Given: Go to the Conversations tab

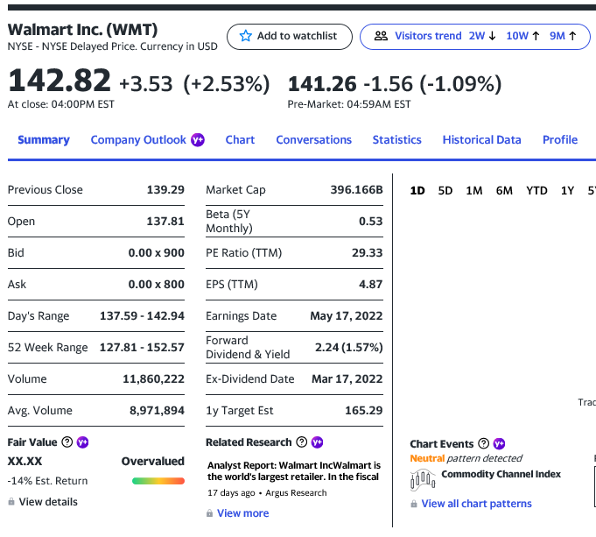Looking at the screenshot, I should pos(313,140).
